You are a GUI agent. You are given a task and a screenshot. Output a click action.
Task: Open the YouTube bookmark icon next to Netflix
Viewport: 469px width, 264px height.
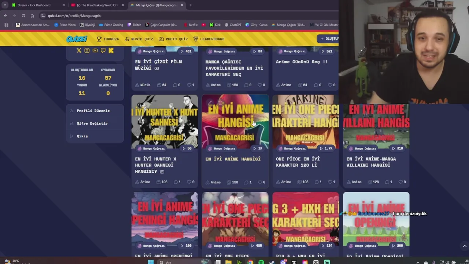click(x=204, y=25)
